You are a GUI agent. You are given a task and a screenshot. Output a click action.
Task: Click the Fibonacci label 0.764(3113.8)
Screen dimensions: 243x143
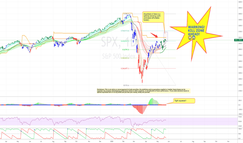coord(125,31)
